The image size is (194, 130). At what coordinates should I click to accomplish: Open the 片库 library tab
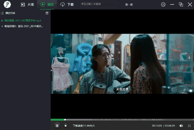tap(27, 5)
